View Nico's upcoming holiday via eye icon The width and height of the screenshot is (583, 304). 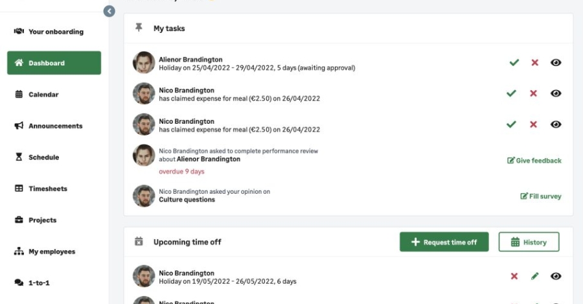(556, 276)
